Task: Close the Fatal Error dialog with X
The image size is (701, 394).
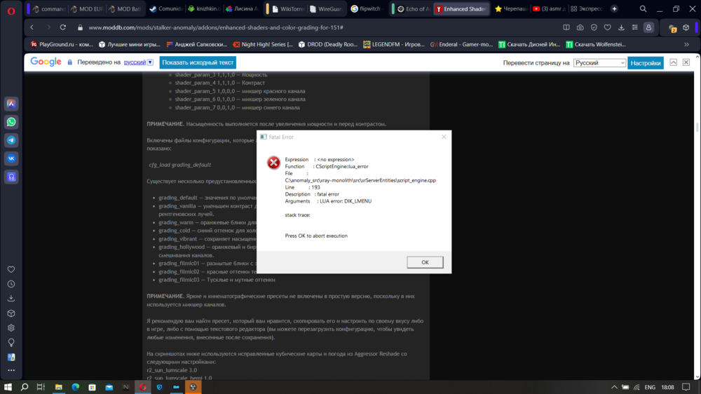Action: point(444,137)
